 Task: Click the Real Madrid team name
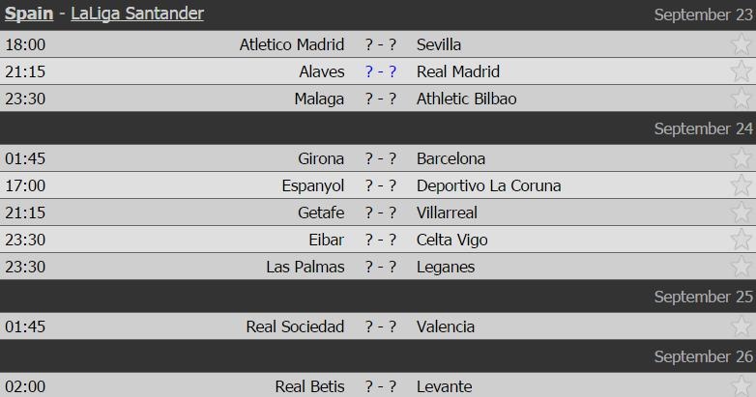pos(458,71)
